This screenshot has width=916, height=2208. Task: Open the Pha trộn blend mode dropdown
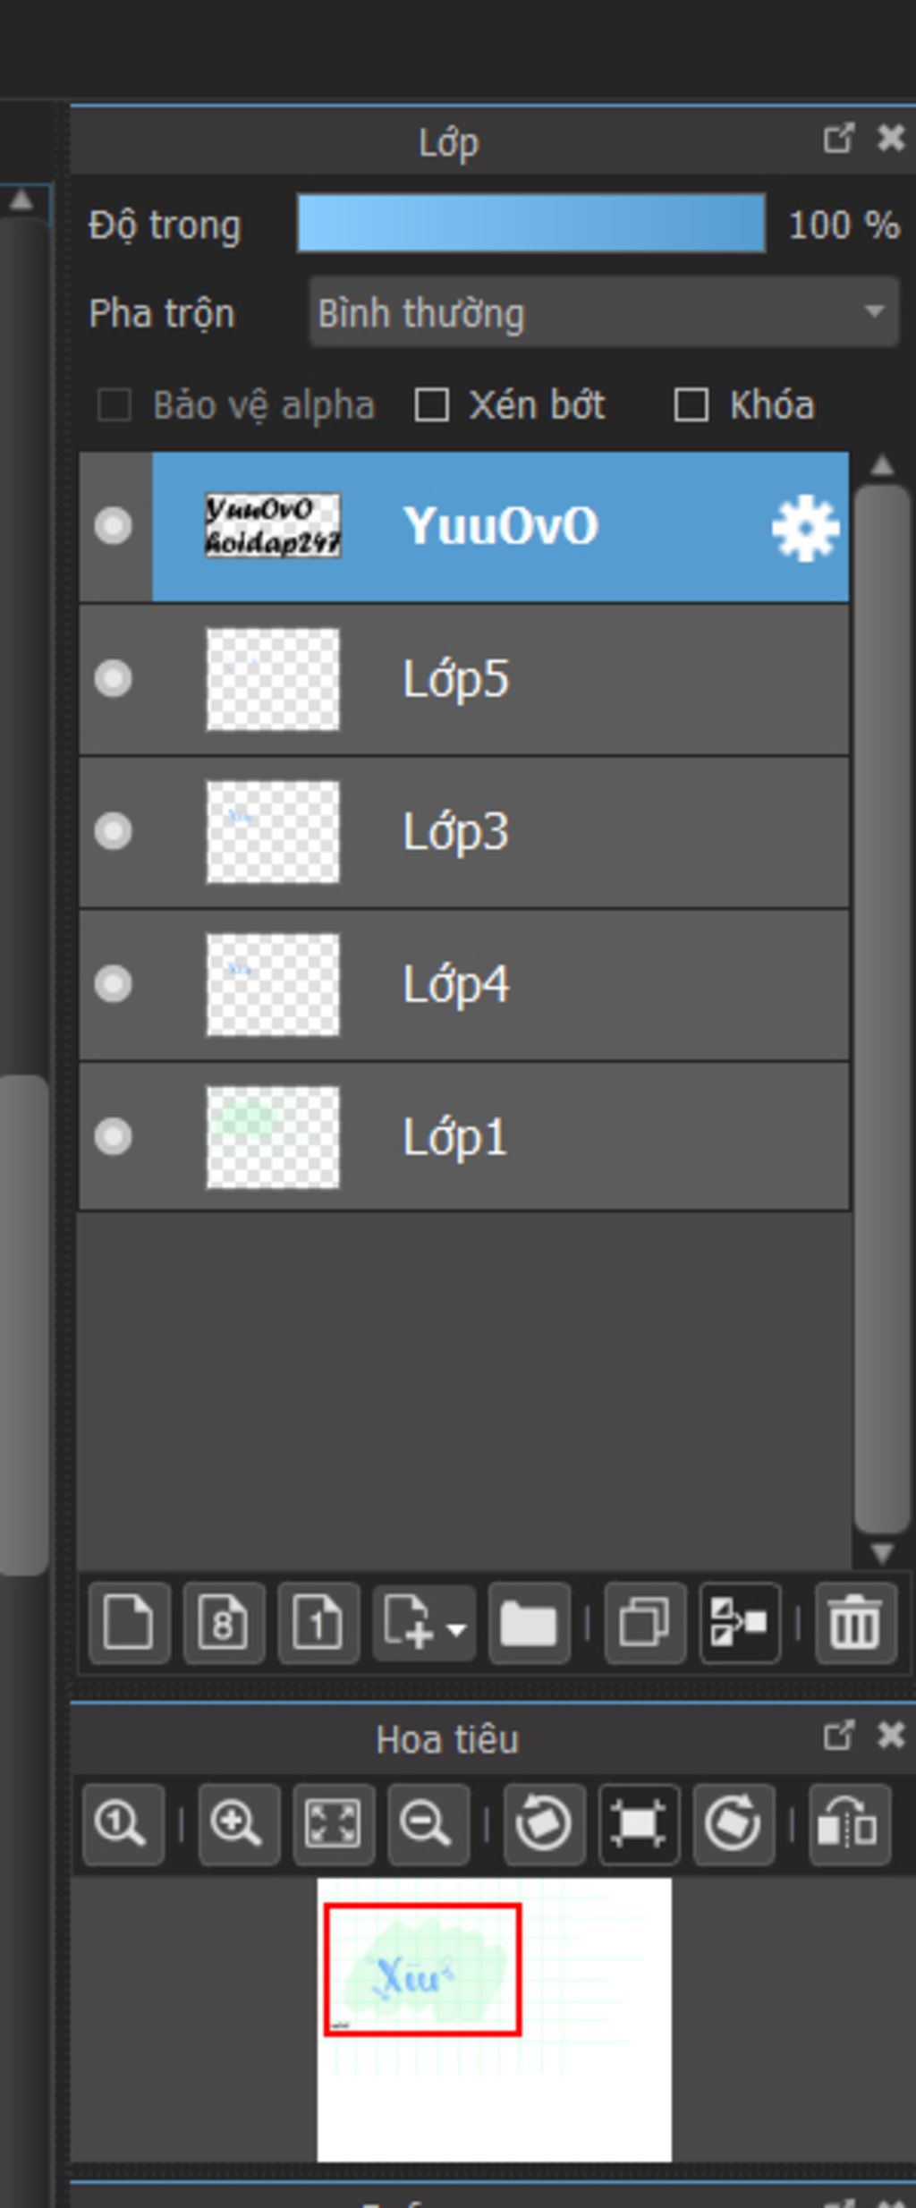coord(604,313)
